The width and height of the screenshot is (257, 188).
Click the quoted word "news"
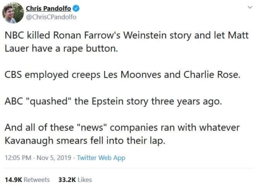[x=92, y=127]
